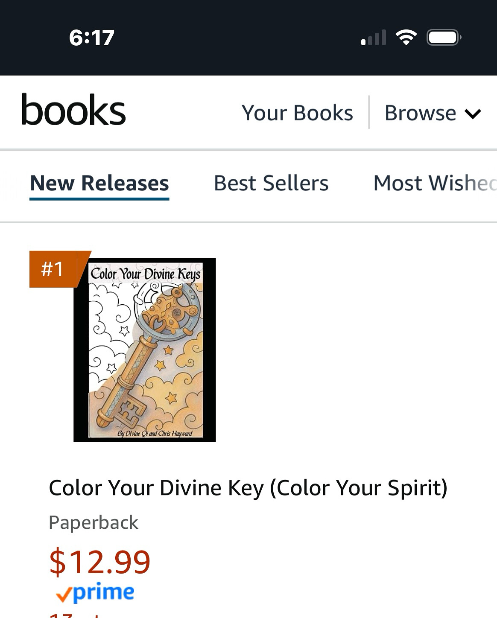Tap the Wi-Fi status icon
Viewport: 497px width, 618px height.
[406, 38]
